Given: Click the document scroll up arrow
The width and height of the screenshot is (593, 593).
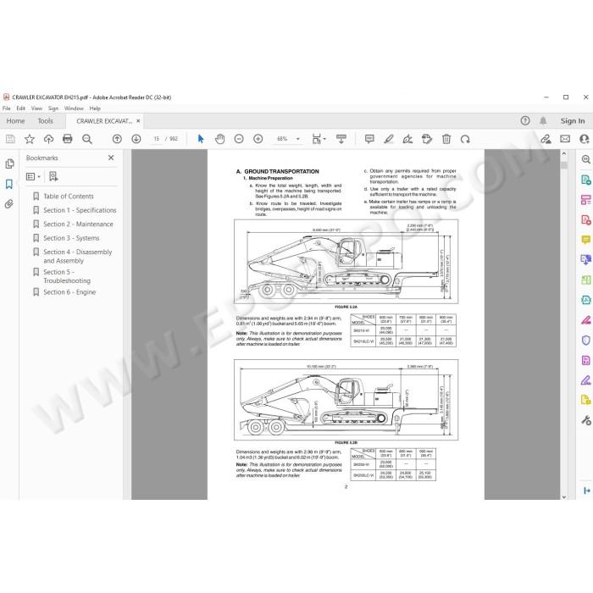Looking at the screenshot, I should 564,153.
